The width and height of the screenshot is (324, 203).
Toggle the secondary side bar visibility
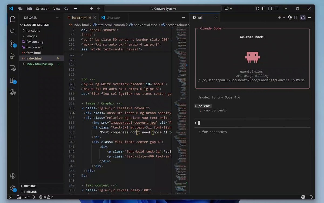coord(276,9)
